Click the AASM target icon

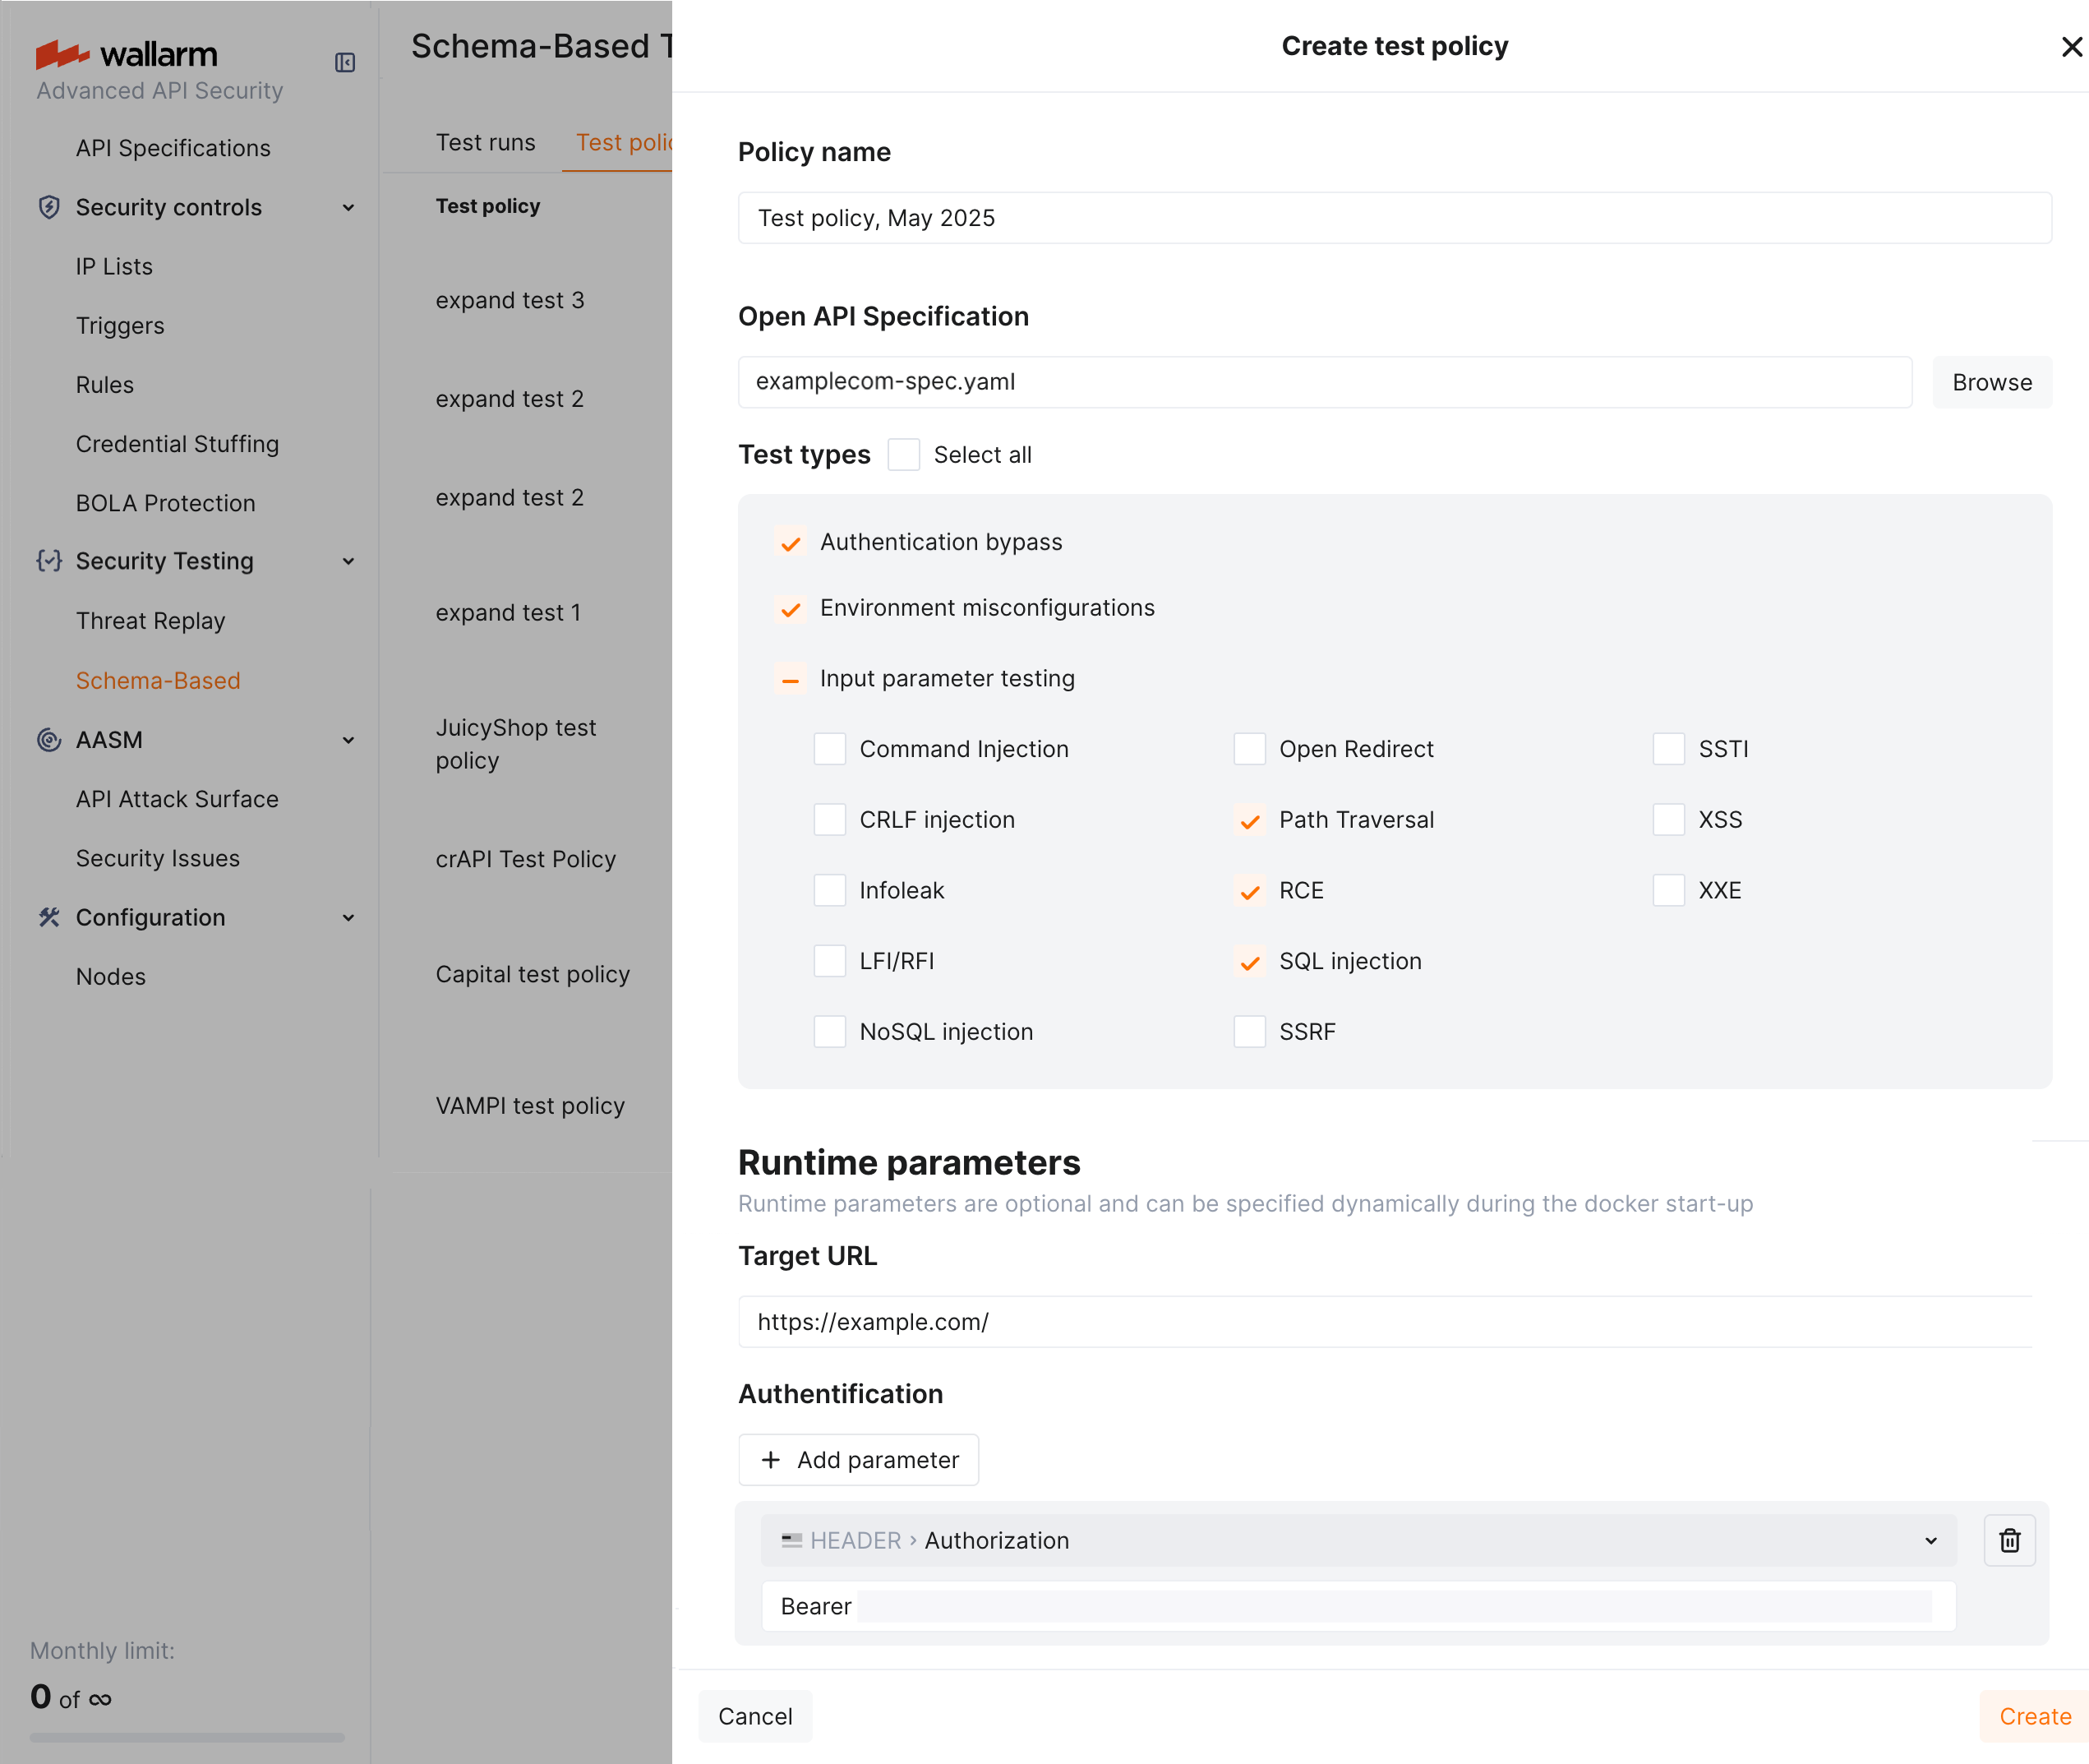coord(49,740)
